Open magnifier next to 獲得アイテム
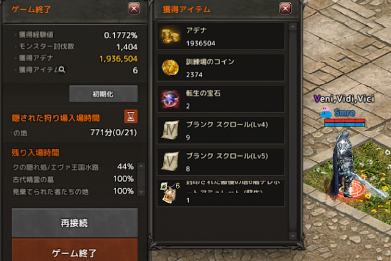This screenshot has height=261, width=391. click(x=62, y=70)
